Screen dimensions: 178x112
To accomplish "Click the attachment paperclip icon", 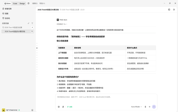I will [63, 107].
